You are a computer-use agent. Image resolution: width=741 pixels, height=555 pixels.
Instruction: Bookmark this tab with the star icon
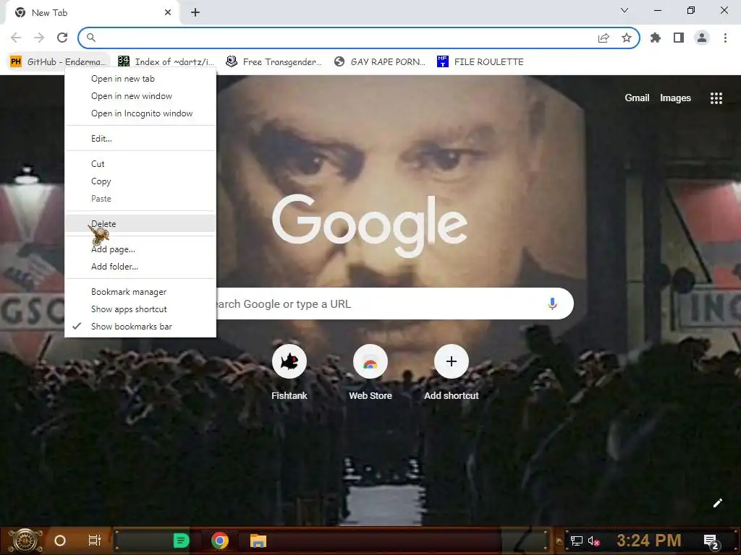[627, 38]
